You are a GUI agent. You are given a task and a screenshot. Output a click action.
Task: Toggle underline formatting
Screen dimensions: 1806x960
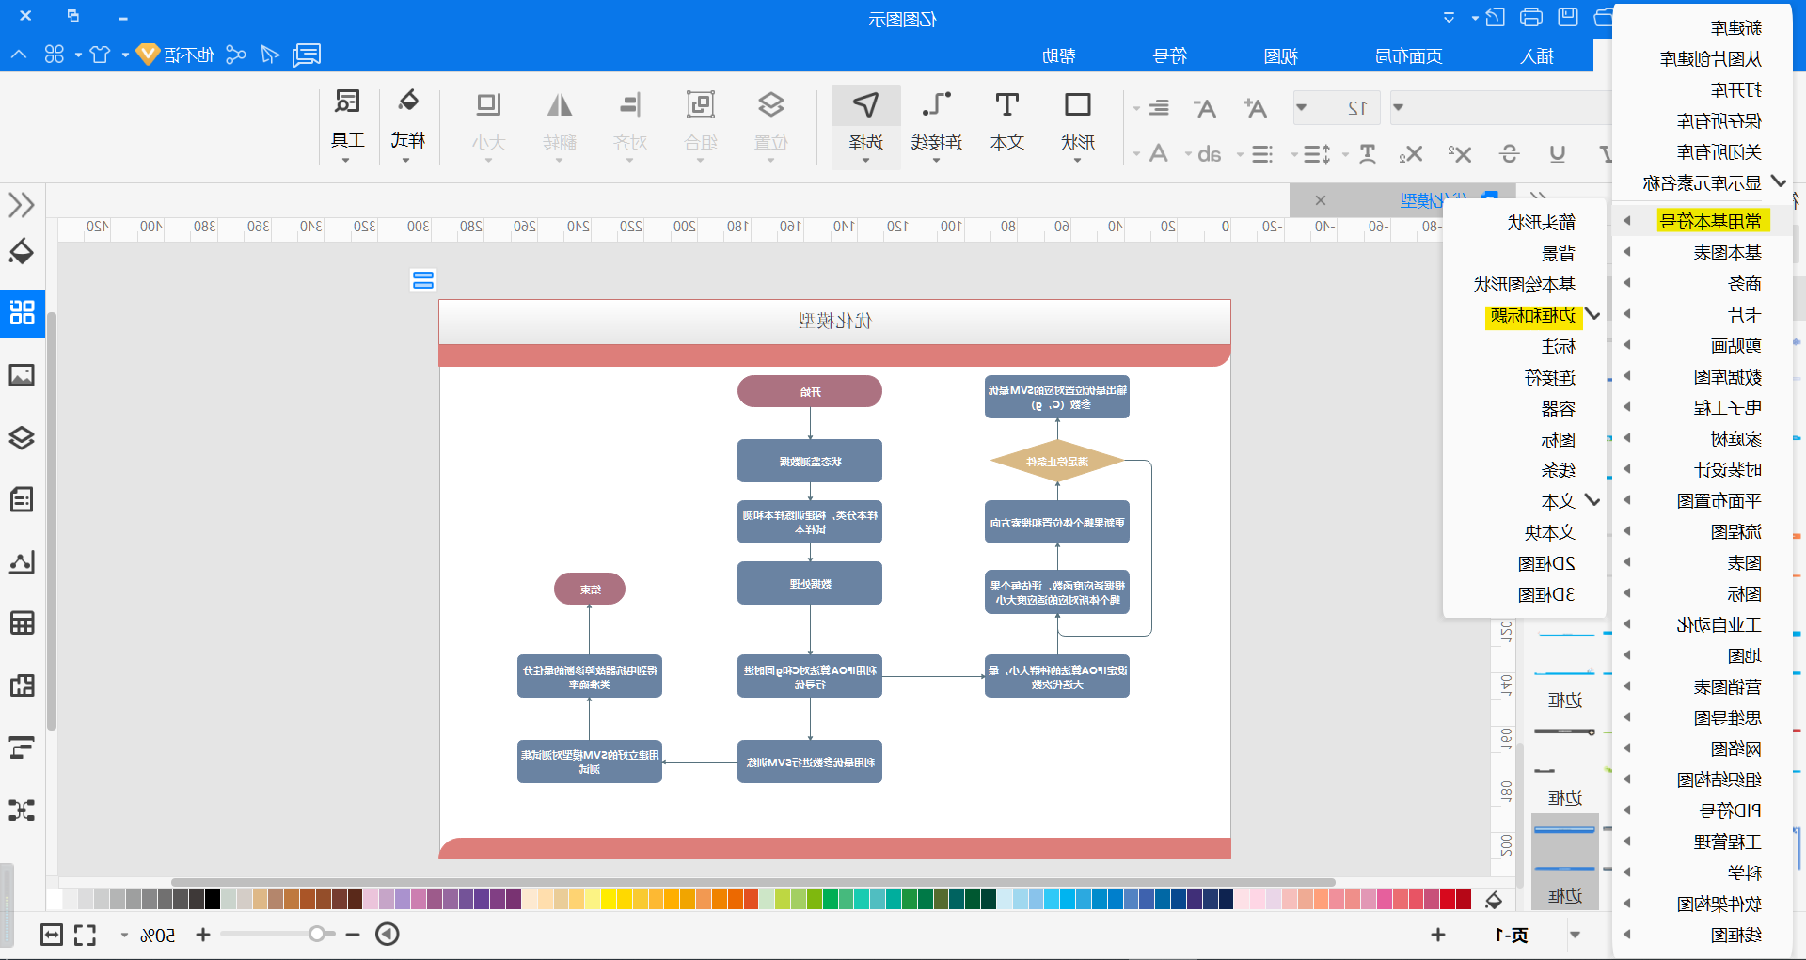click(x=1558, y=153)
